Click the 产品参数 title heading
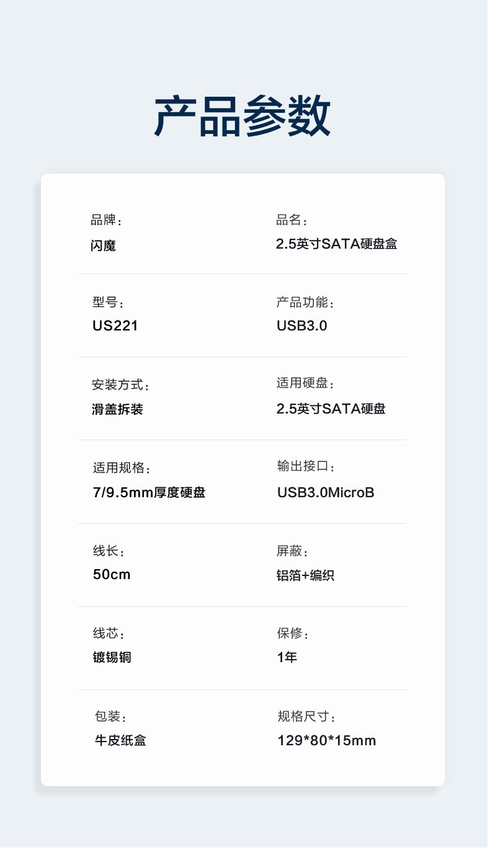Viewport: 490px width, 868px height. (243, 116)
